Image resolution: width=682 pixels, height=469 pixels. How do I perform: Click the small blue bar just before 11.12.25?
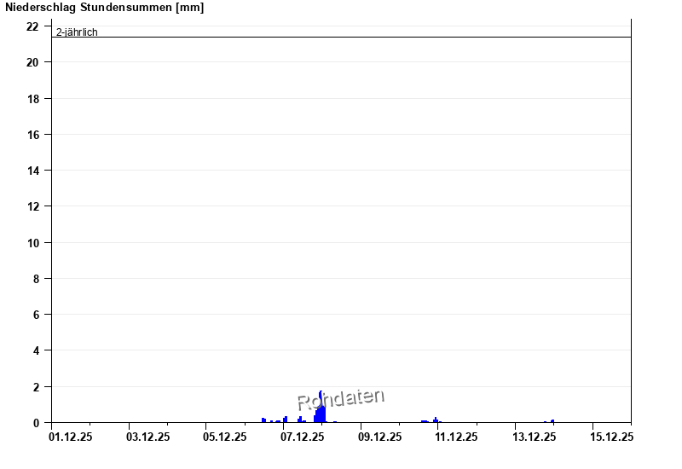(x=436, y=420)
